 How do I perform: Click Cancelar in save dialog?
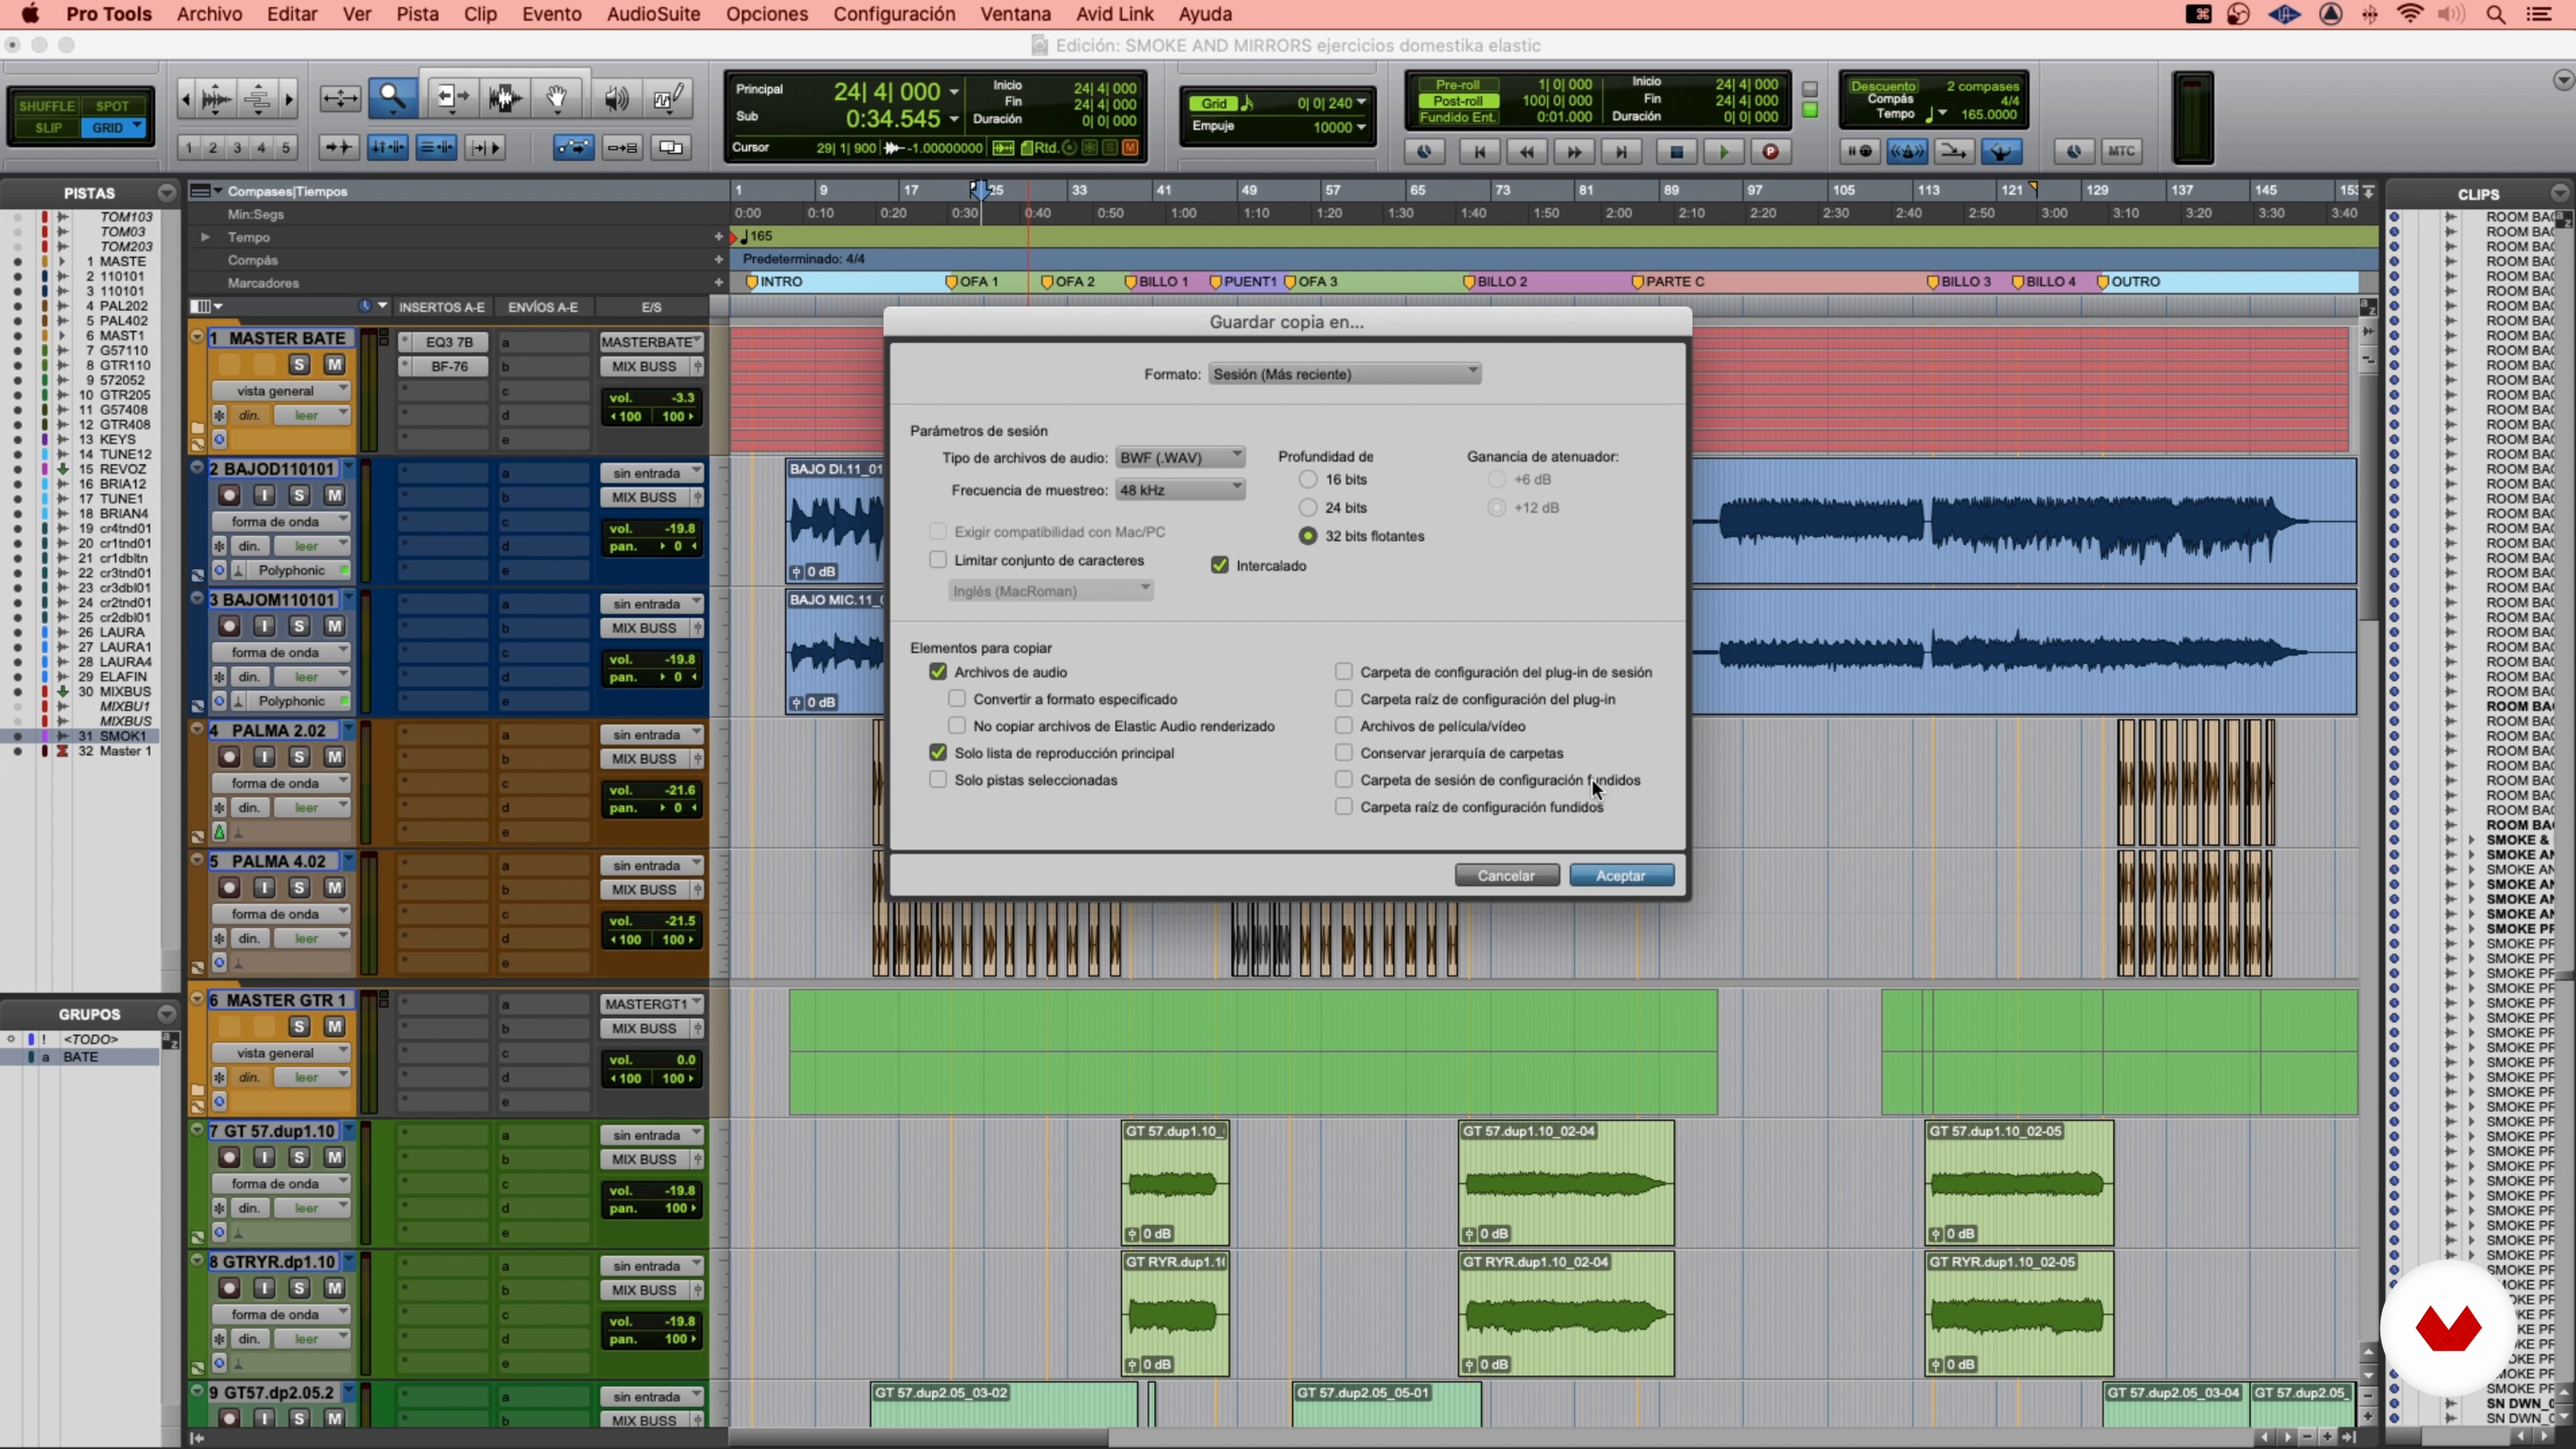[x=1506, y=876]
